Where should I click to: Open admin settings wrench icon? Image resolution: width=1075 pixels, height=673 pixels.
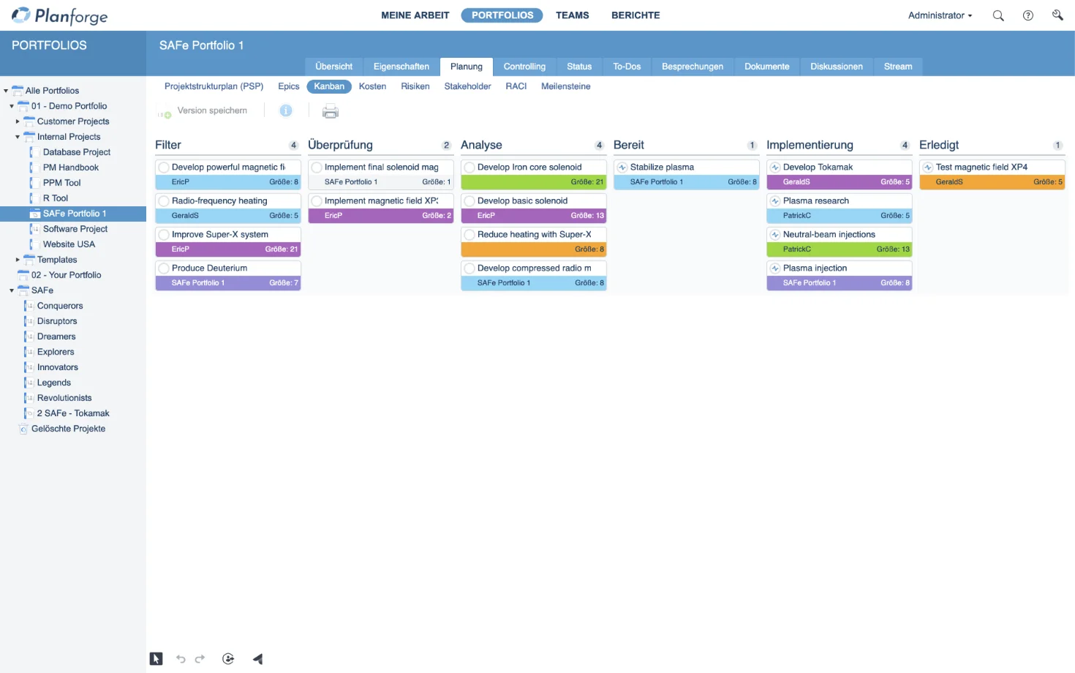(x=1057, y=15)
